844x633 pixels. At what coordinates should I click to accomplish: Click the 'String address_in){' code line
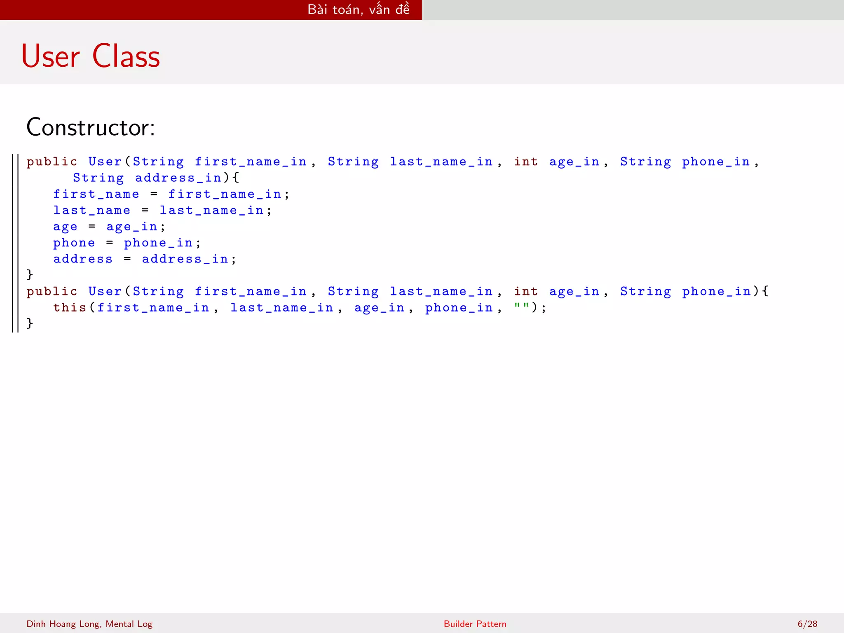(156, 178)
